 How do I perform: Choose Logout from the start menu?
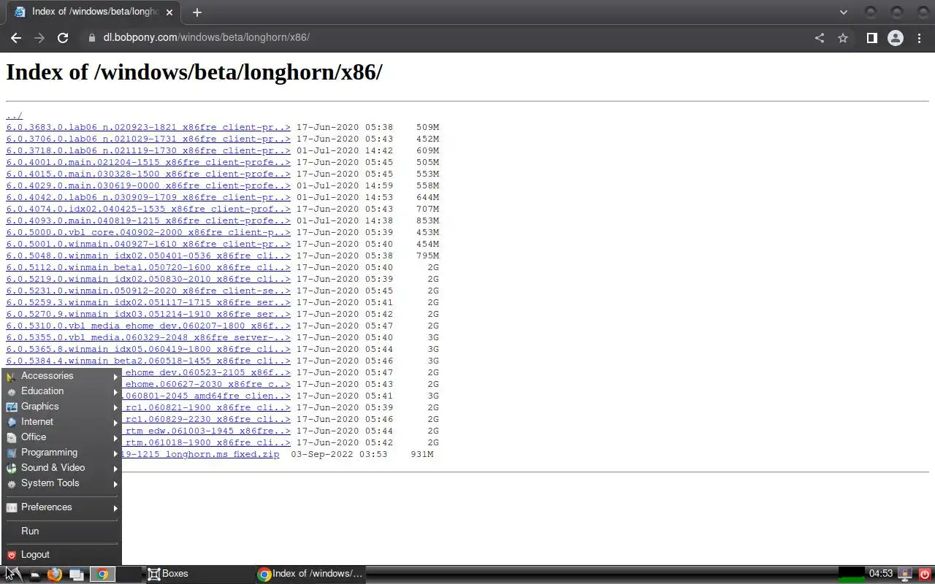click(62, 555)
